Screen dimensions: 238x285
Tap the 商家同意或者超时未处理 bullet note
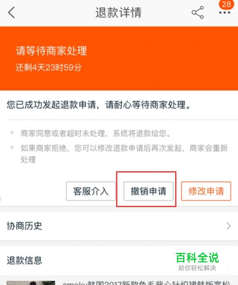pos(96,133)
